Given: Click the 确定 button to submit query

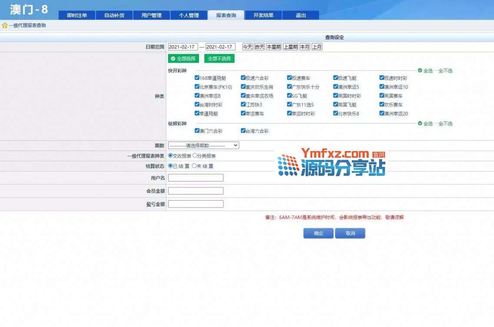Looking at the screenshot, I should [318, 234].
